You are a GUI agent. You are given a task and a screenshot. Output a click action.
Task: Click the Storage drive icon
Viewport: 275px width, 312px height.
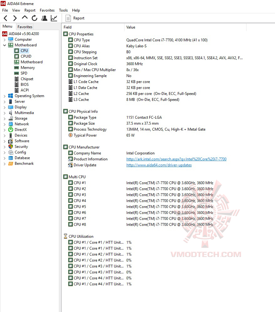coord(11,118)
